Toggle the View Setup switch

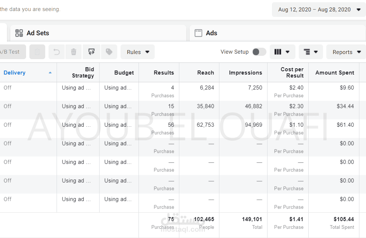click(259, 52)
